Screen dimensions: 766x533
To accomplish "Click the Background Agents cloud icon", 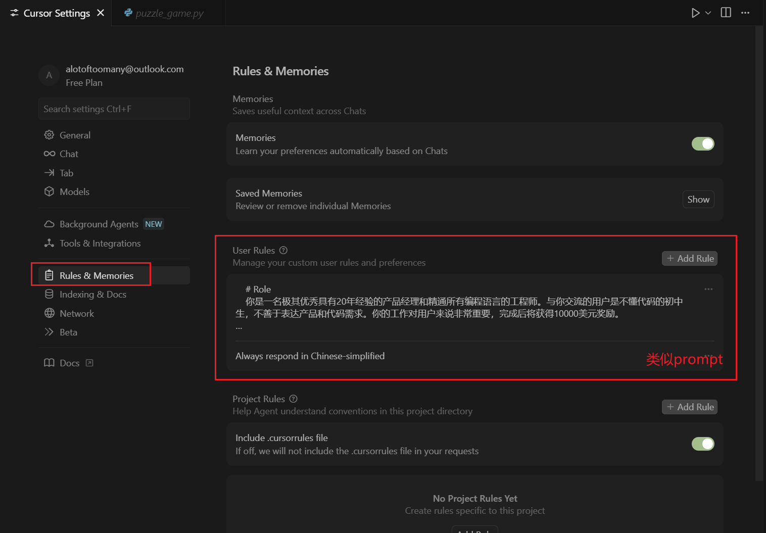I will tap(49, 224).
